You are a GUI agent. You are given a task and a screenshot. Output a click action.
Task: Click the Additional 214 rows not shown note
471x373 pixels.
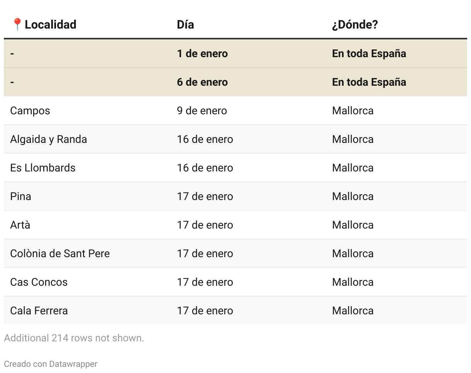pos(74,338)
